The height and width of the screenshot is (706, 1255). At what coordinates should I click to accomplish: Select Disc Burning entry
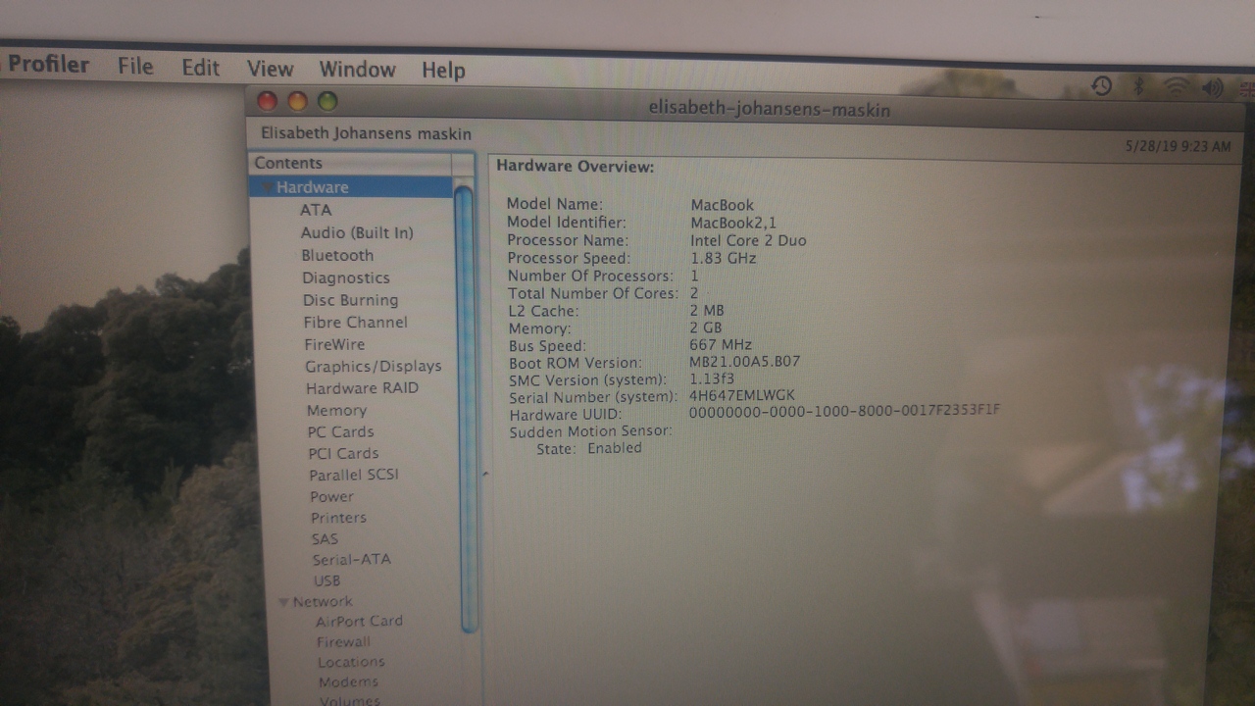350,300
